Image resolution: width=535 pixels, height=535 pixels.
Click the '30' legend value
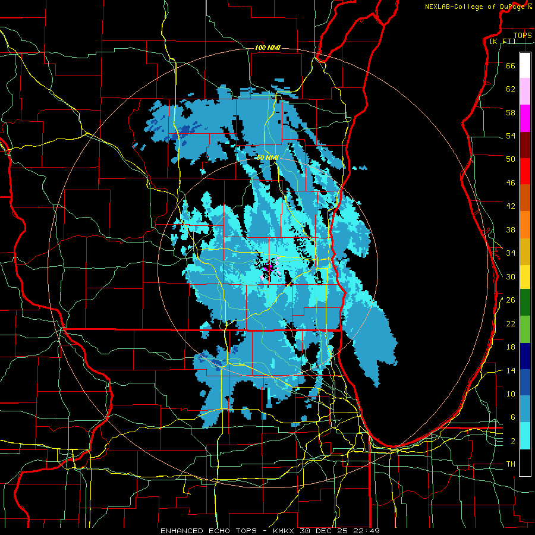point(511,276)
